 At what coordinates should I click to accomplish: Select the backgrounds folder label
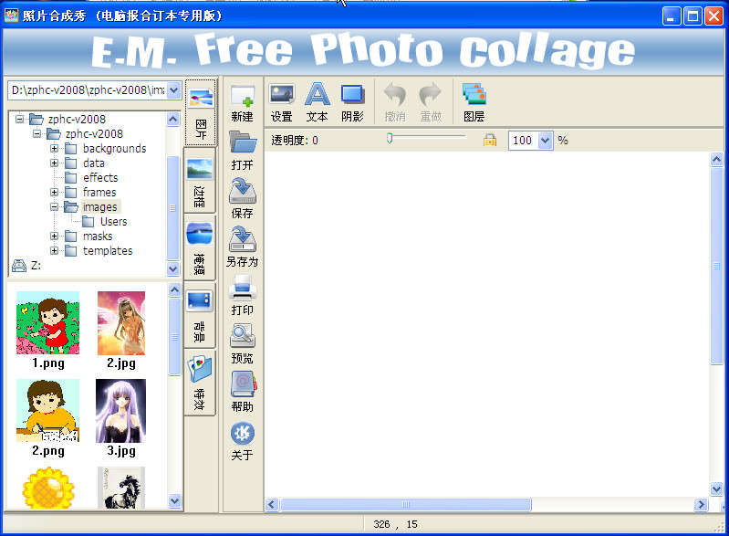[114, 149]
